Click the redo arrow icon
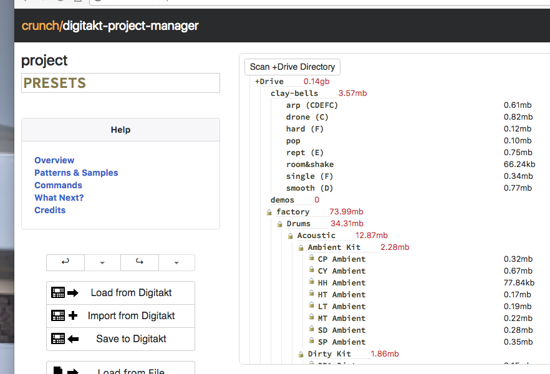This screenshot has height=374, width=550. [140, 262]
